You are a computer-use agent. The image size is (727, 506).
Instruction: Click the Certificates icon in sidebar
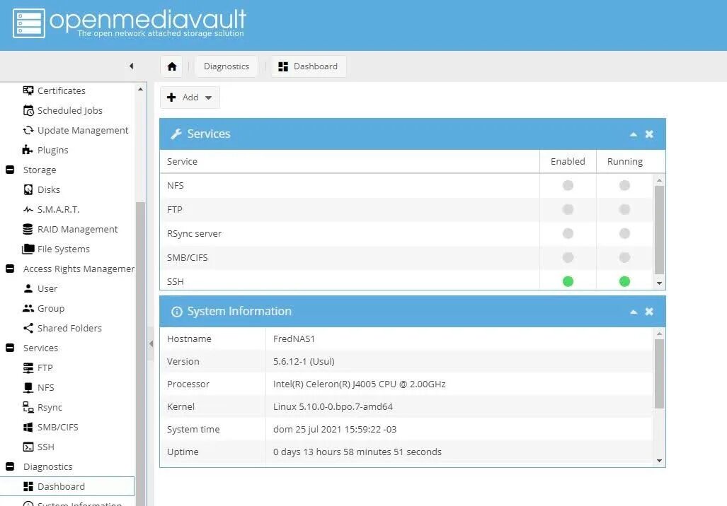28,90
